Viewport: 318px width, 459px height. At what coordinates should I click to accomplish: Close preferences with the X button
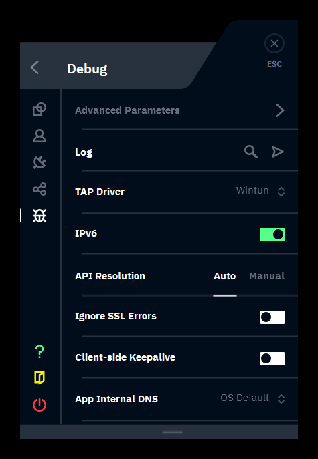tap(274, 43)
